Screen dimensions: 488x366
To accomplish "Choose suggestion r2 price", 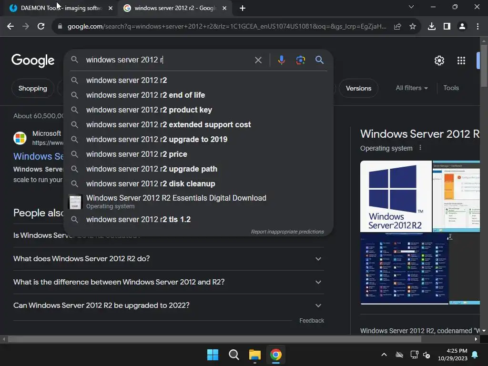I will (199, 154).
